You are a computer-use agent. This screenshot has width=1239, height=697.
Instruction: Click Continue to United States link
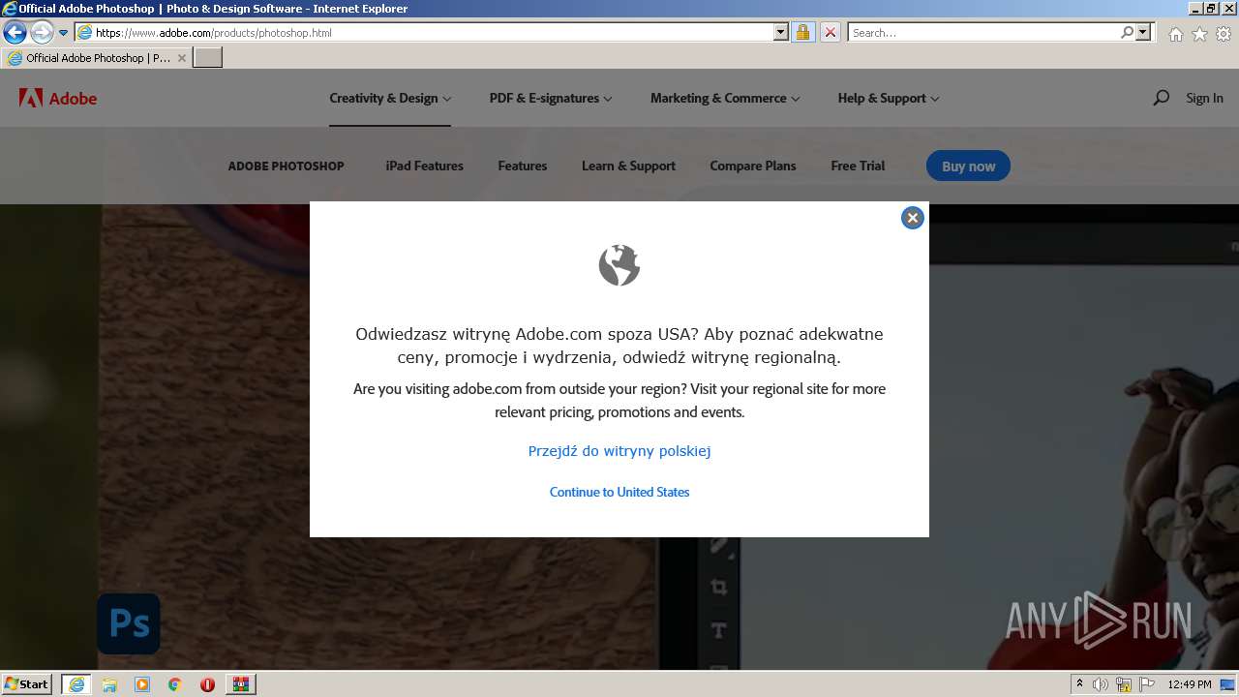click(619, 492)
